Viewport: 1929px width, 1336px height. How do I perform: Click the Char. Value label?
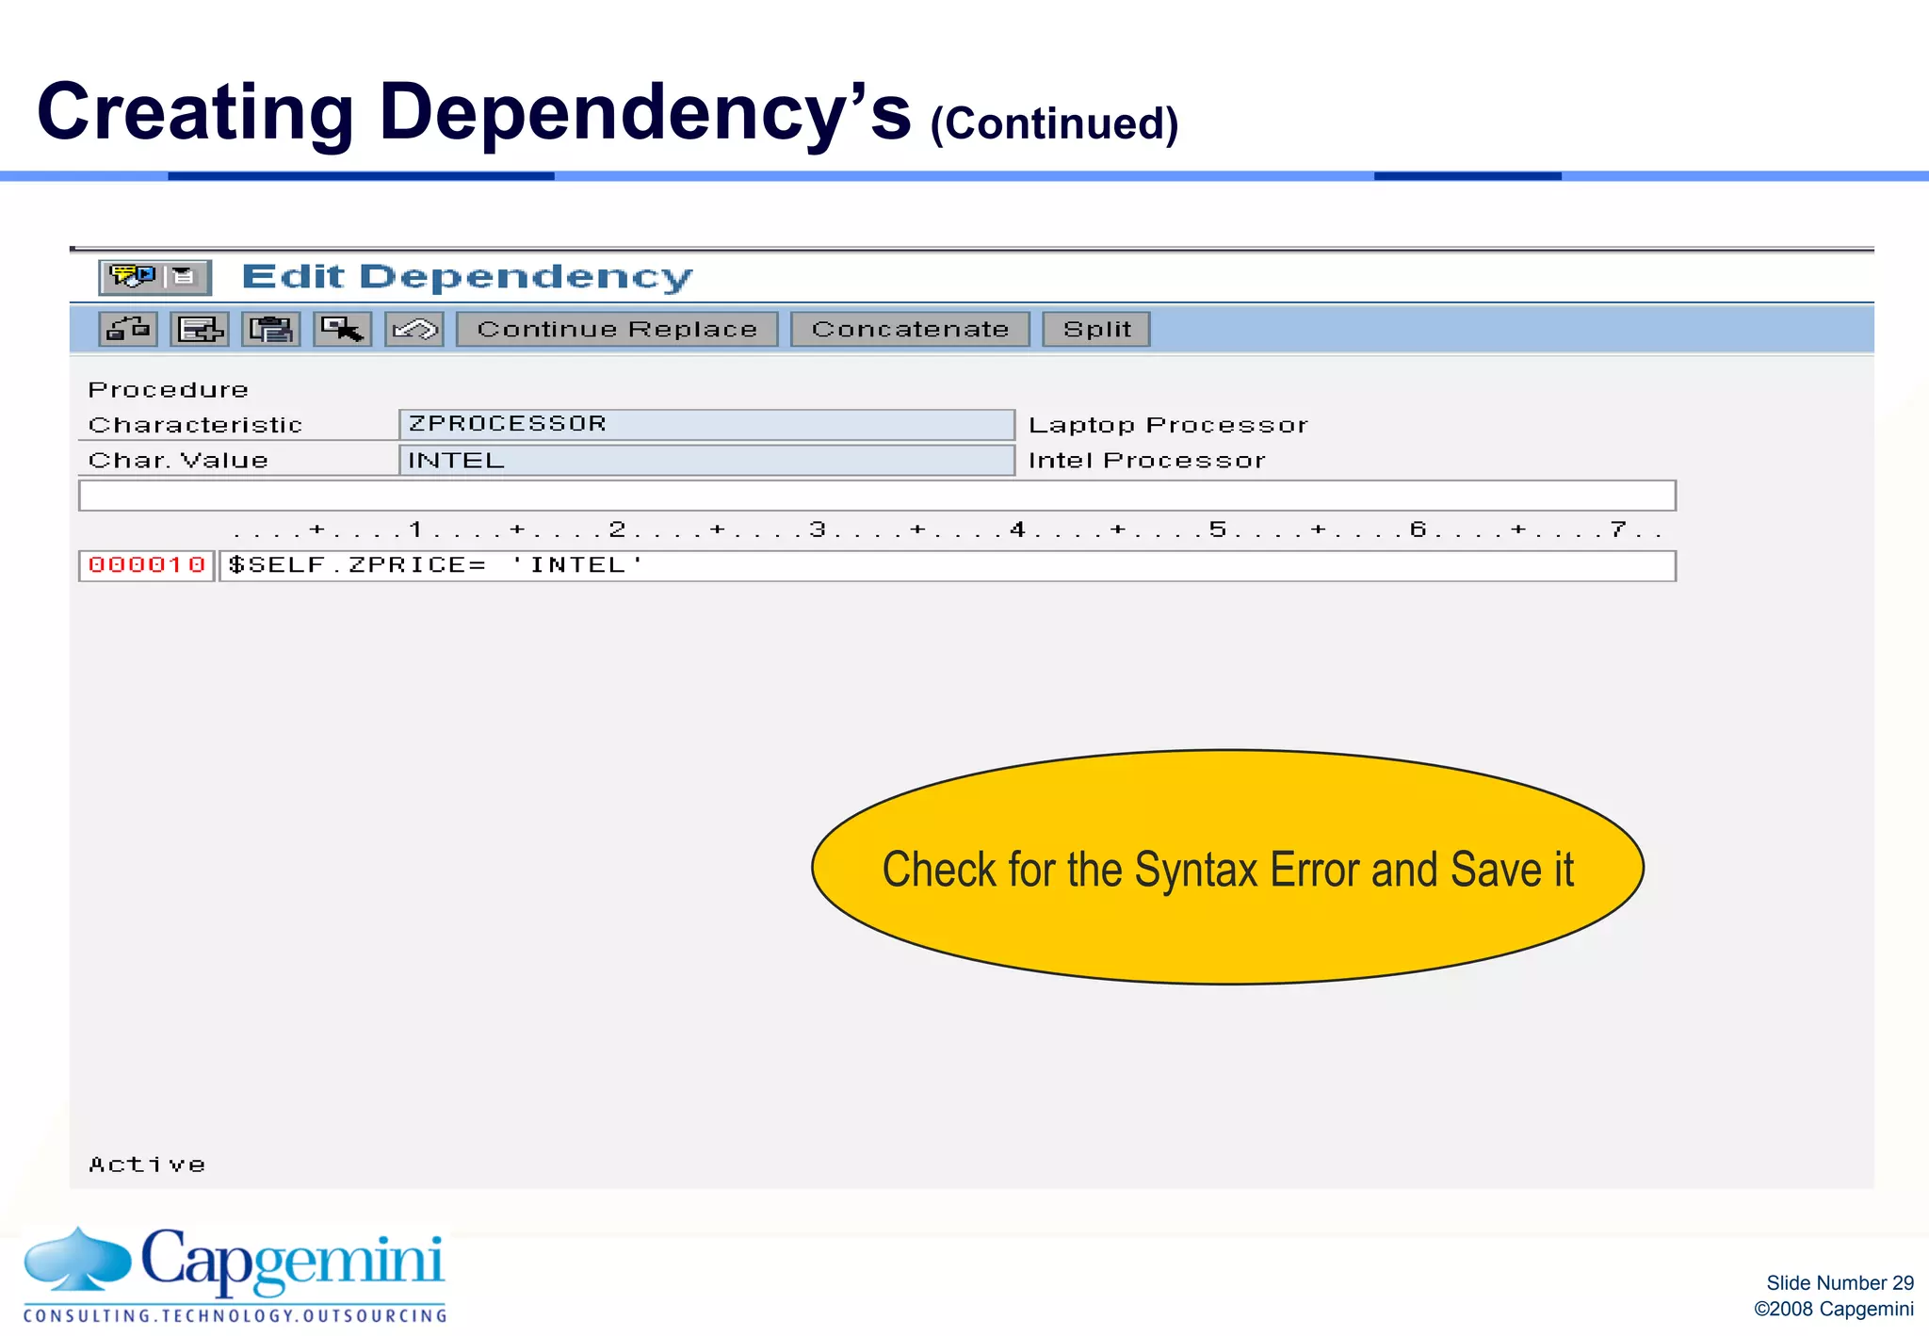point(179,461)
